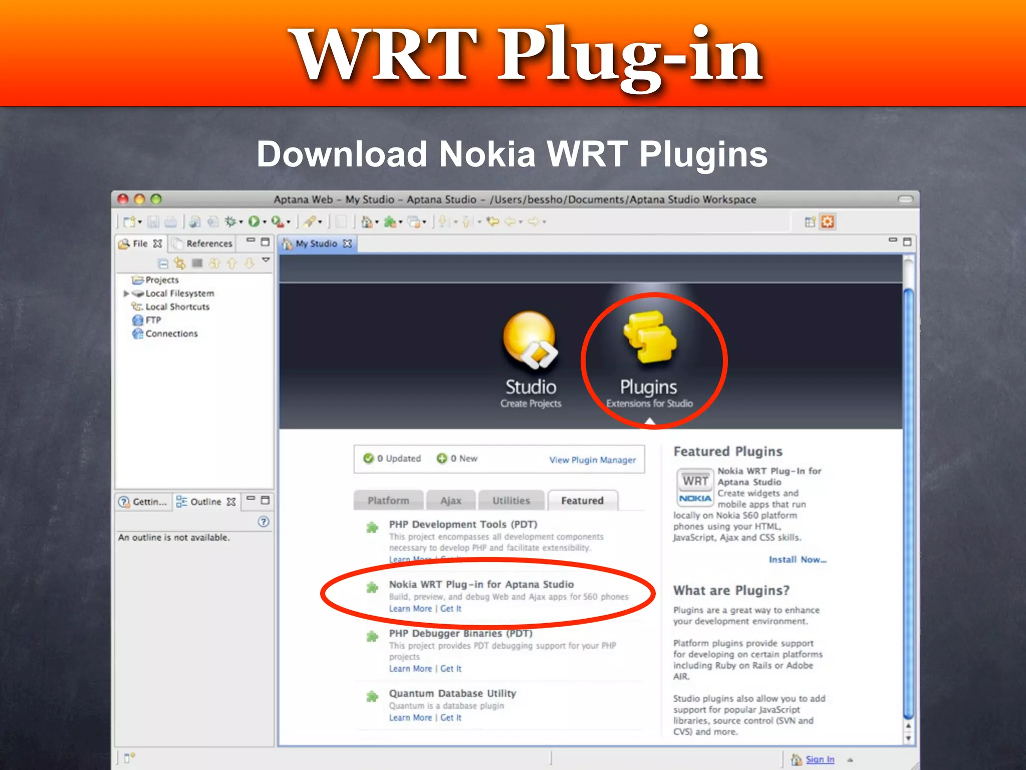Click the Open Perspective icon
This screenshot has height=770, width=1026.
tap(810, 222)
